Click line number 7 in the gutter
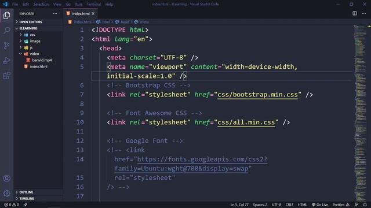This screenshot has width=371, height=208. pos(82,95)
